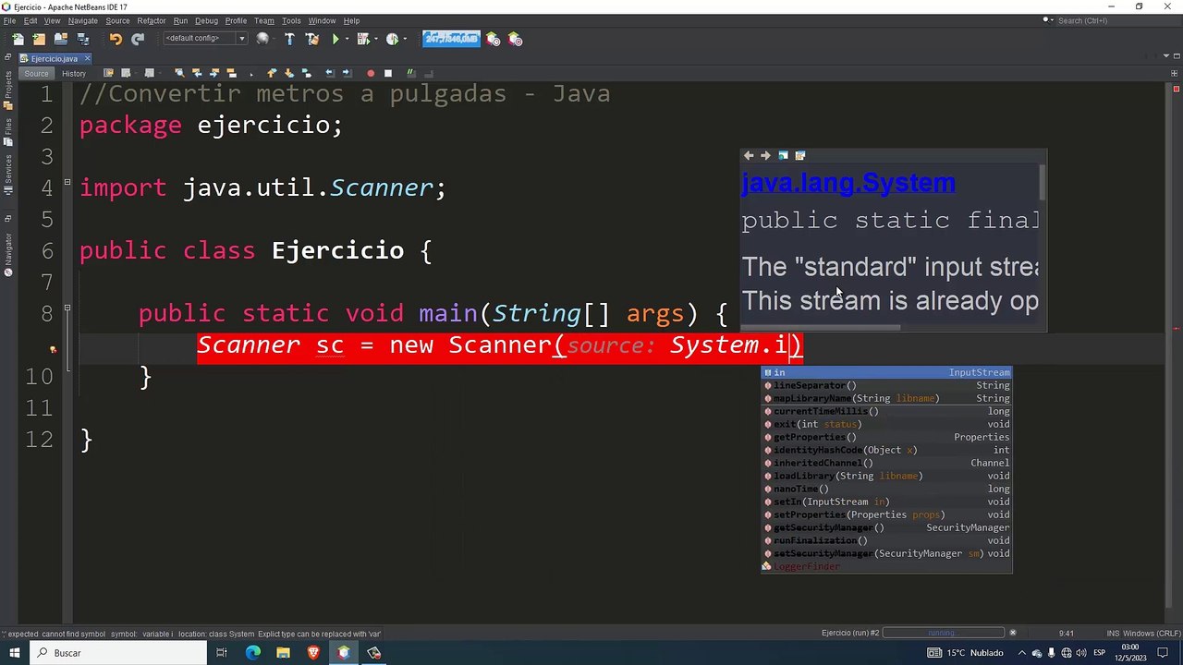Cancel running task with the status bar X
The height and width of the screenshot is (665, 1183).
1013,633
